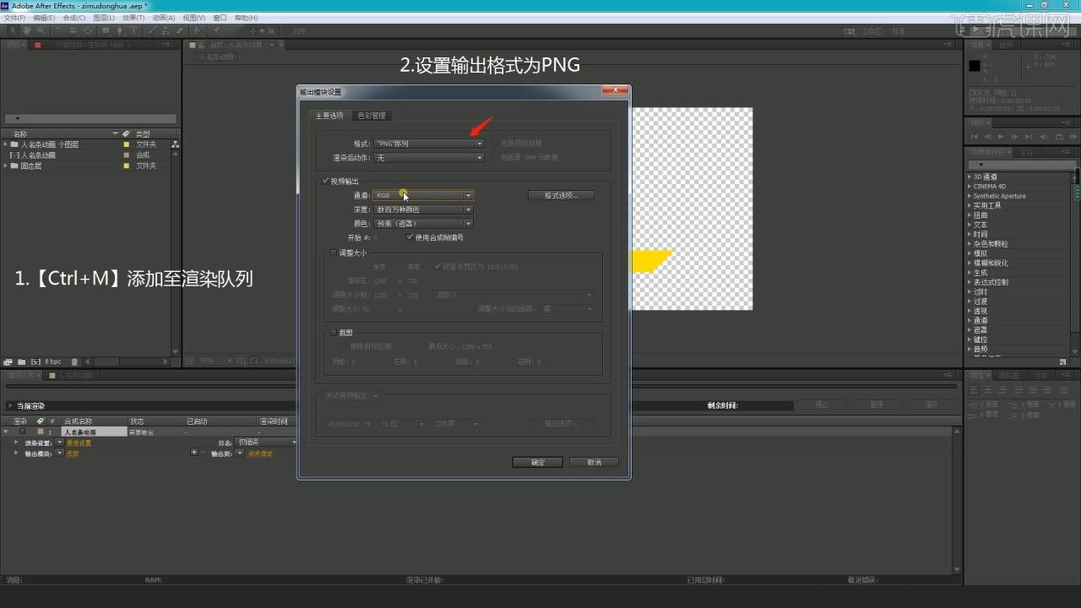Open the 编辑(E) menu
Viewport: 1081px width, 608px height.
click(44, 17)
